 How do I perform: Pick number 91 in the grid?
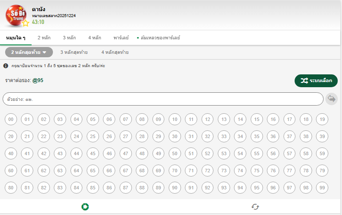191,188
